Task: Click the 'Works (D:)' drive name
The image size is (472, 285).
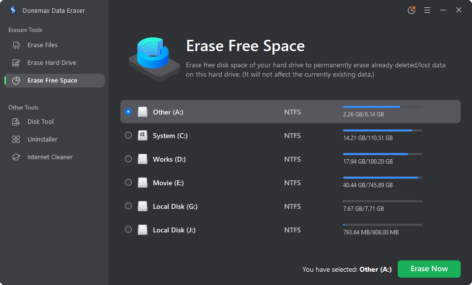Action: coord(169,159)
